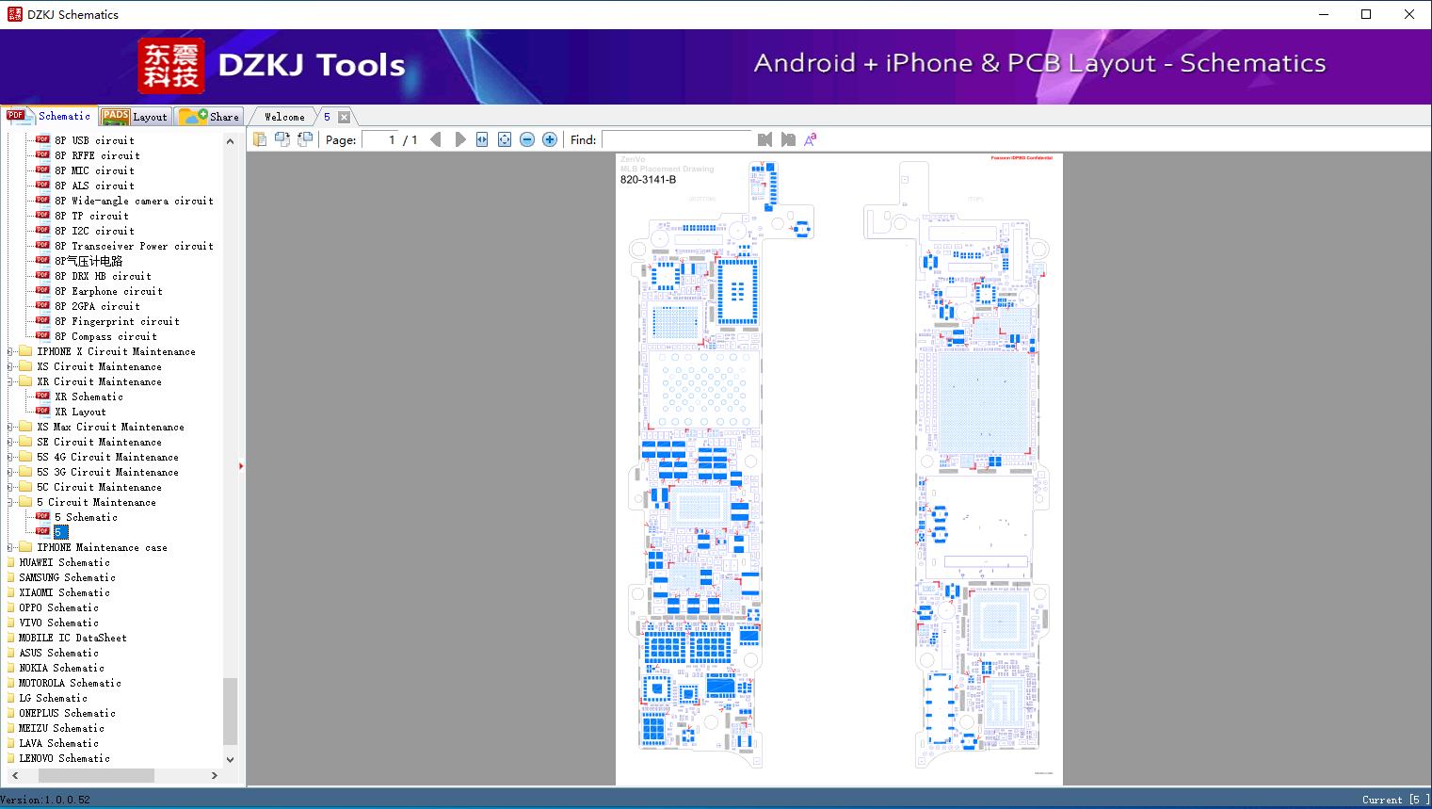
Task: Click the PDF icon beside 8P USB circuit
Action: [x=42, y=140]
